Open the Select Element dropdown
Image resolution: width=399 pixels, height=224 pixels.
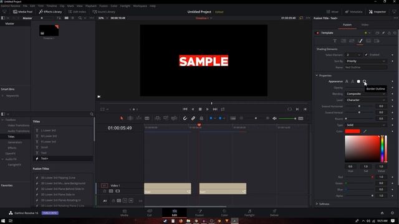[353, 55]
